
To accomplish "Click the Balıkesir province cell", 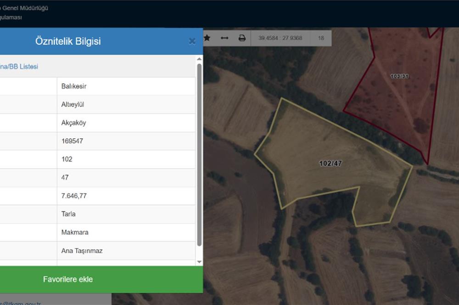I will 74,86.
